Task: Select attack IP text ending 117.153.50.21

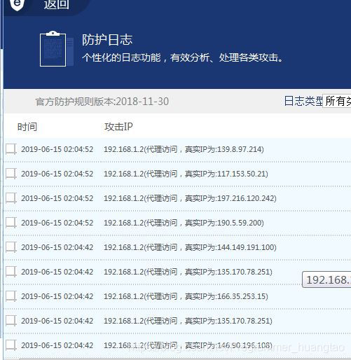Action: [186, 174]
